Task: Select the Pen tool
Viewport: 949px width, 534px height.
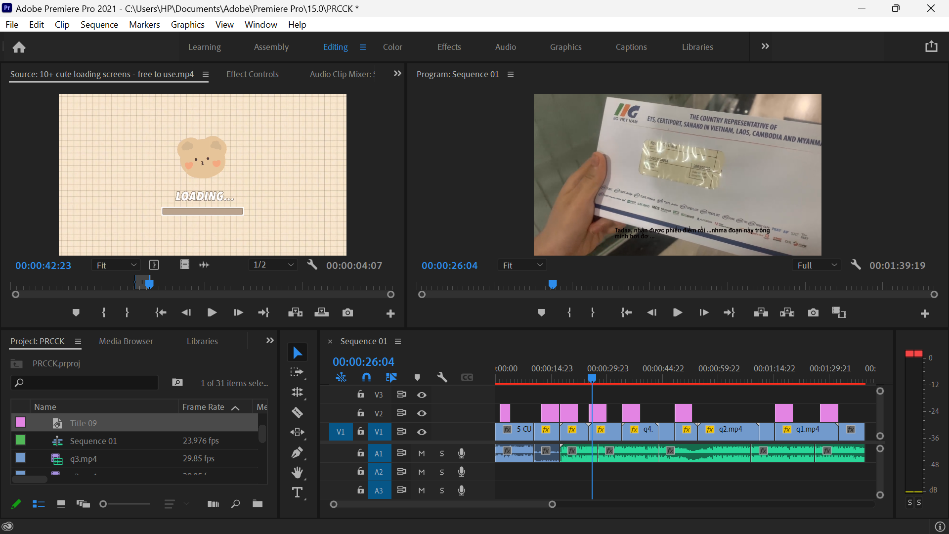Action: (297, 452)
